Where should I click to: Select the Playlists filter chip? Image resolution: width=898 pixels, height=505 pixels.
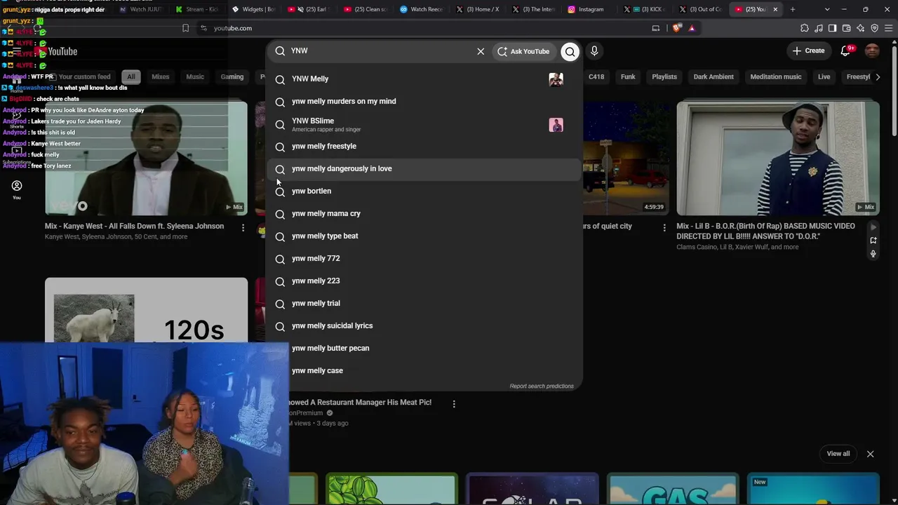pyautogui.click(x=664, y=76)
